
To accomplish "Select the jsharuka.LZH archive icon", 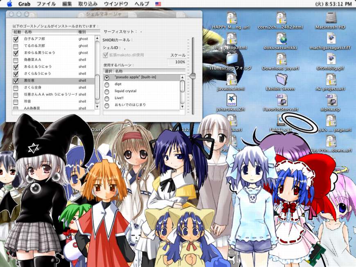I will pos(231,100).
